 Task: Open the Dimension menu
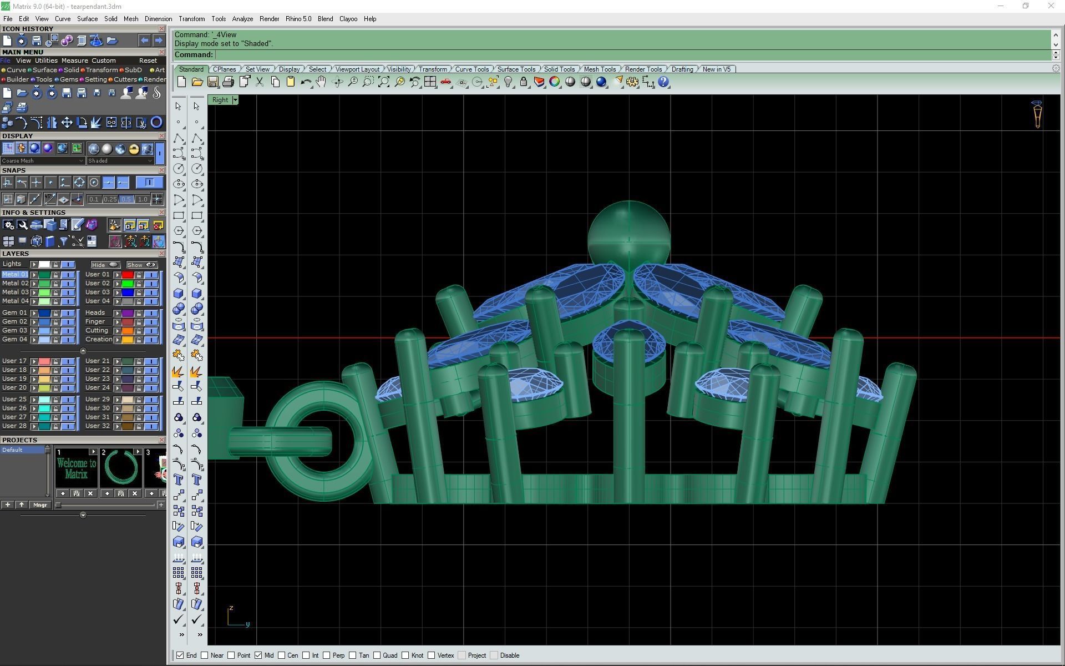click(x=158, y=19)
